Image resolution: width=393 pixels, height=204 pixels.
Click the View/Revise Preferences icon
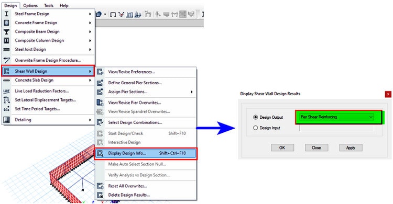pyautogui.click(x=100, y=72)
